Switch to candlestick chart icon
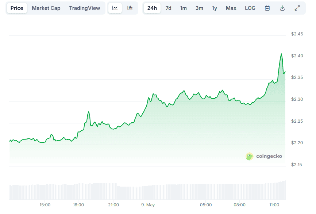This screenshot has height=214, width=316. click(x=130, y=8)
